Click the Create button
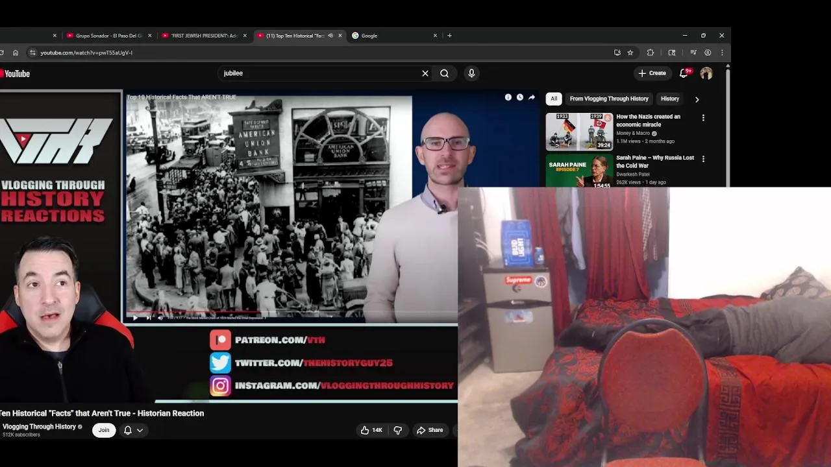The width and height of the screenshot is (831, 467). pos(652,73)
